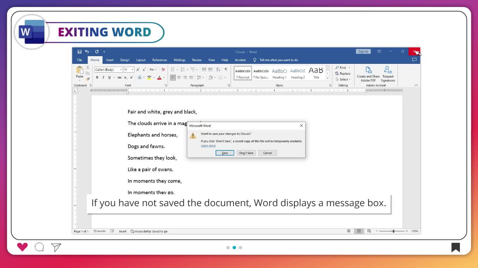Click Clear All Formatting eraser icon
Image resolution: width=478 pixels, height=268 pixels.
tap(163, 69)
